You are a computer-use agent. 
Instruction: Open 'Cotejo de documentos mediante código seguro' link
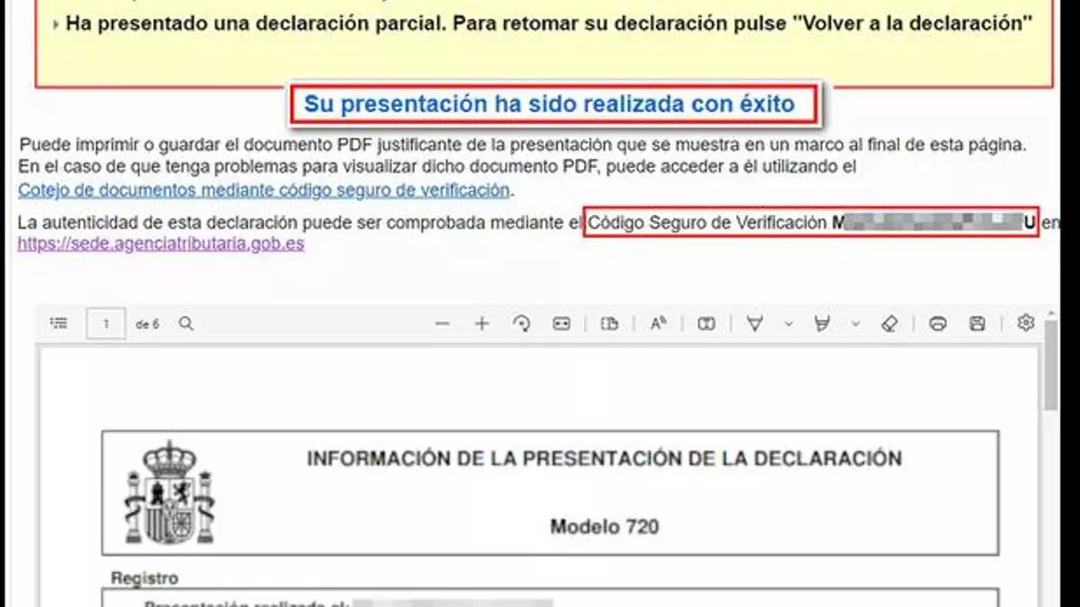point(264,190)
